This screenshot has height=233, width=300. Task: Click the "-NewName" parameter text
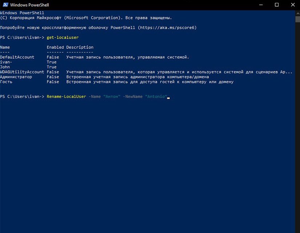pos(133,96)
